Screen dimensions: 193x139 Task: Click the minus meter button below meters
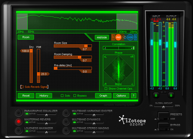(165, 92)
